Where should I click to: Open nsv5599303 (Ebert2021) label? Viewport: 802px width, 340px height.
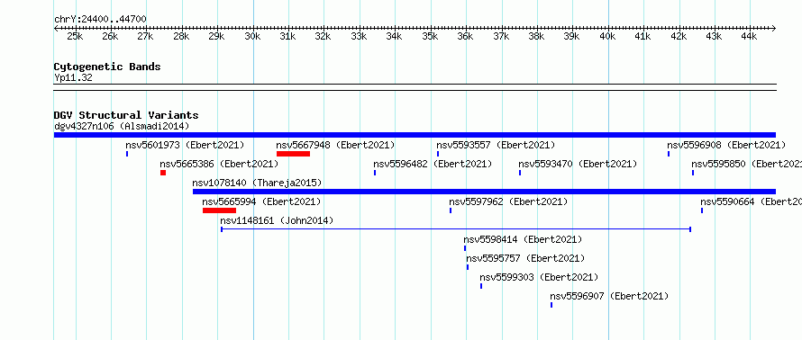(539, 277)
